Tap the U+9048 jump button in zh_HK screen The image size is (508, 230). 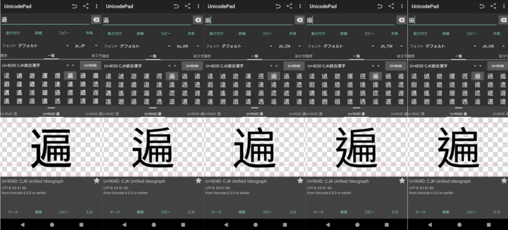(497, 66)
